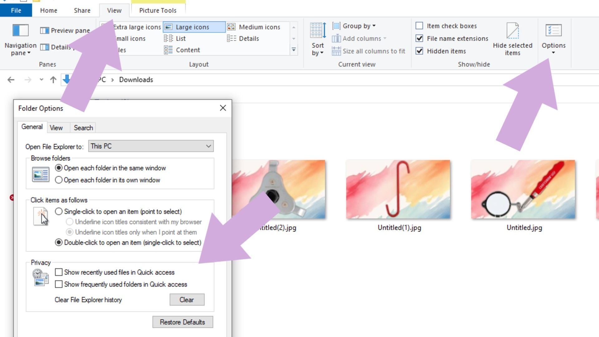Open the File menu
The height and width of the screenshot is (337, 599).
[16, 10]
